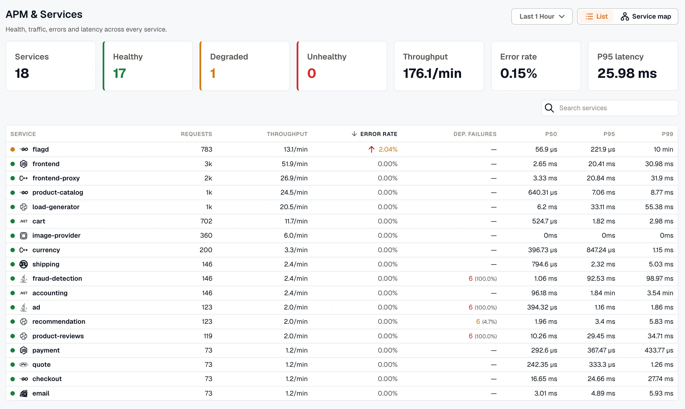Filter by the Degraded 1 card
Image resolution: width=685 pixels, height=409 pixels.
245,66
